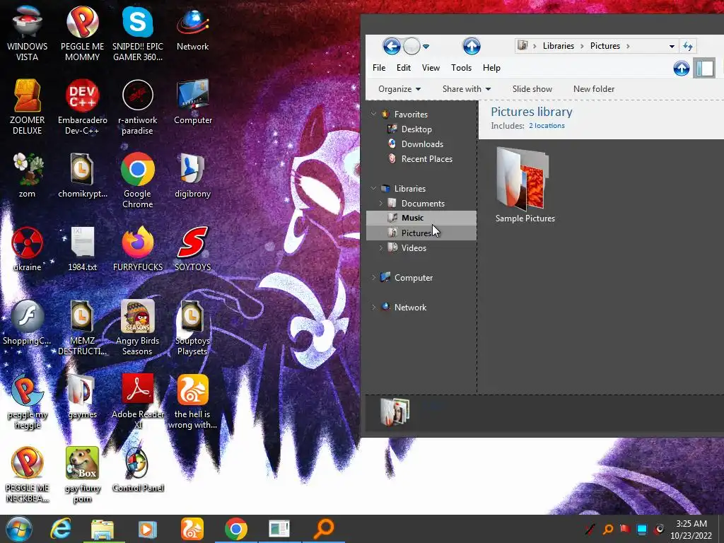Viewport: 724px width, 543px height.
Task: Click the Back arrow in Explorer
Action: point(392,46)
